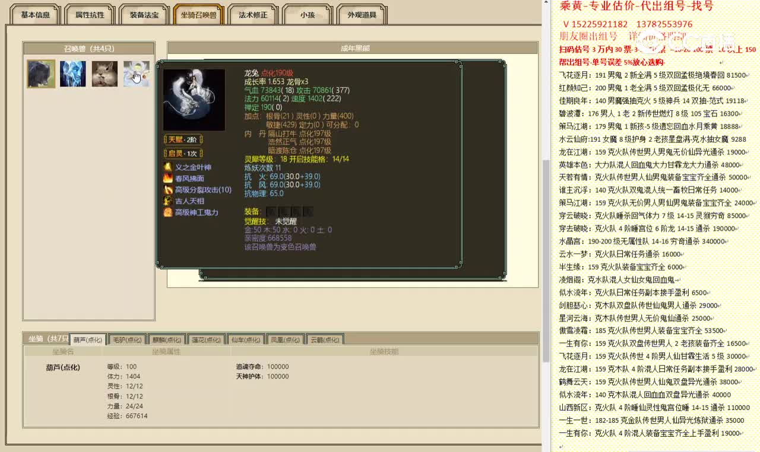The image size is (760, 452).
Task: Click the 乘黄-专业估价-代出组号-找号 heading
Action: [637, 7]
